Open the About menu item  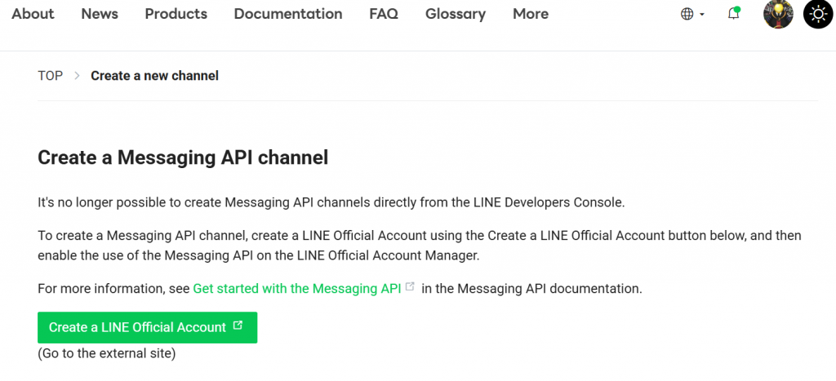[33, 14]
